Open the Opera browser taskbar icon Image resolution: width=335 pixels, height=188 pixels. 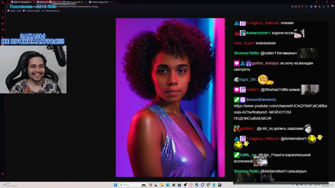click(x=191, y=185)
